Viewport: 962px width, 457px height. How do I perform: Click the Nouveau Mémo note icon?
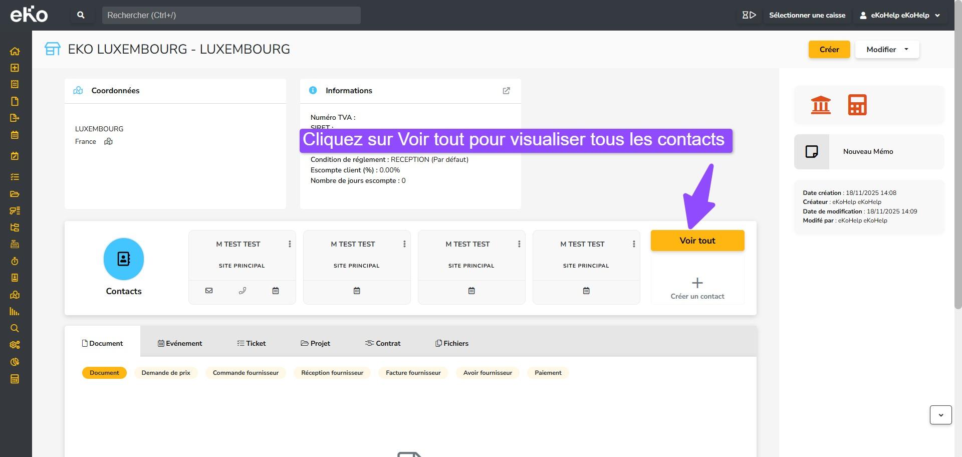(x=811, y=152)
